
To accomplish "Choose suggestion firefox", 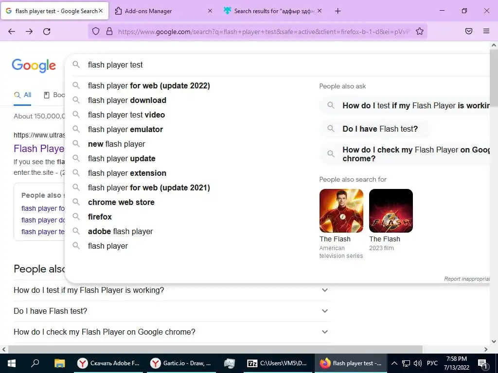I will [x=100, y=217].
